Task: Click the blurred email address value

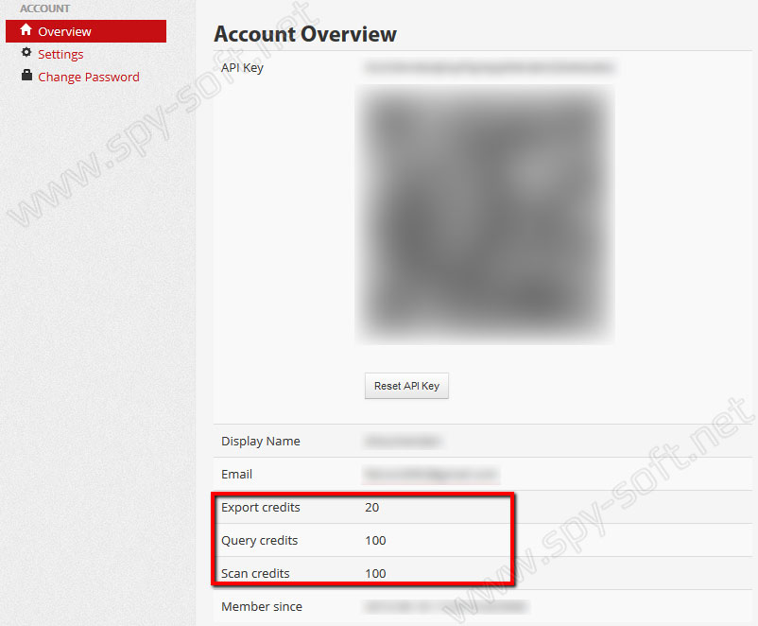Action: (x=431, y=474)
